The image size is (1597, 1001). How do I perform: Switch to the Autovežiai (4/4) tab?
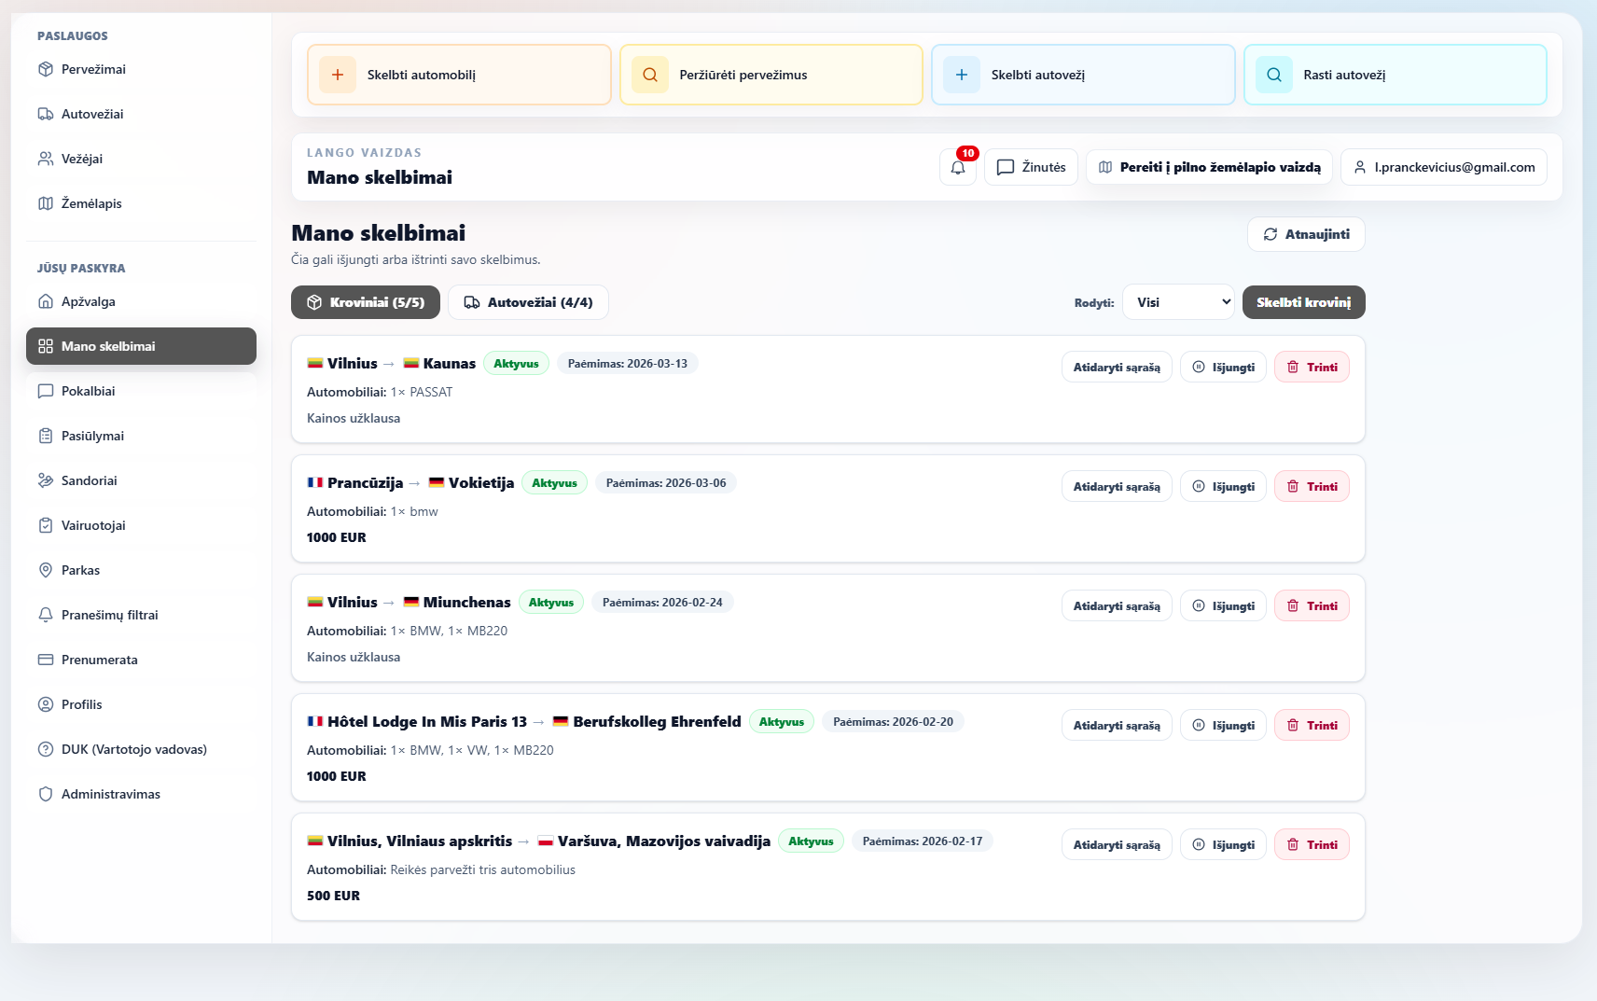[528, 302]
